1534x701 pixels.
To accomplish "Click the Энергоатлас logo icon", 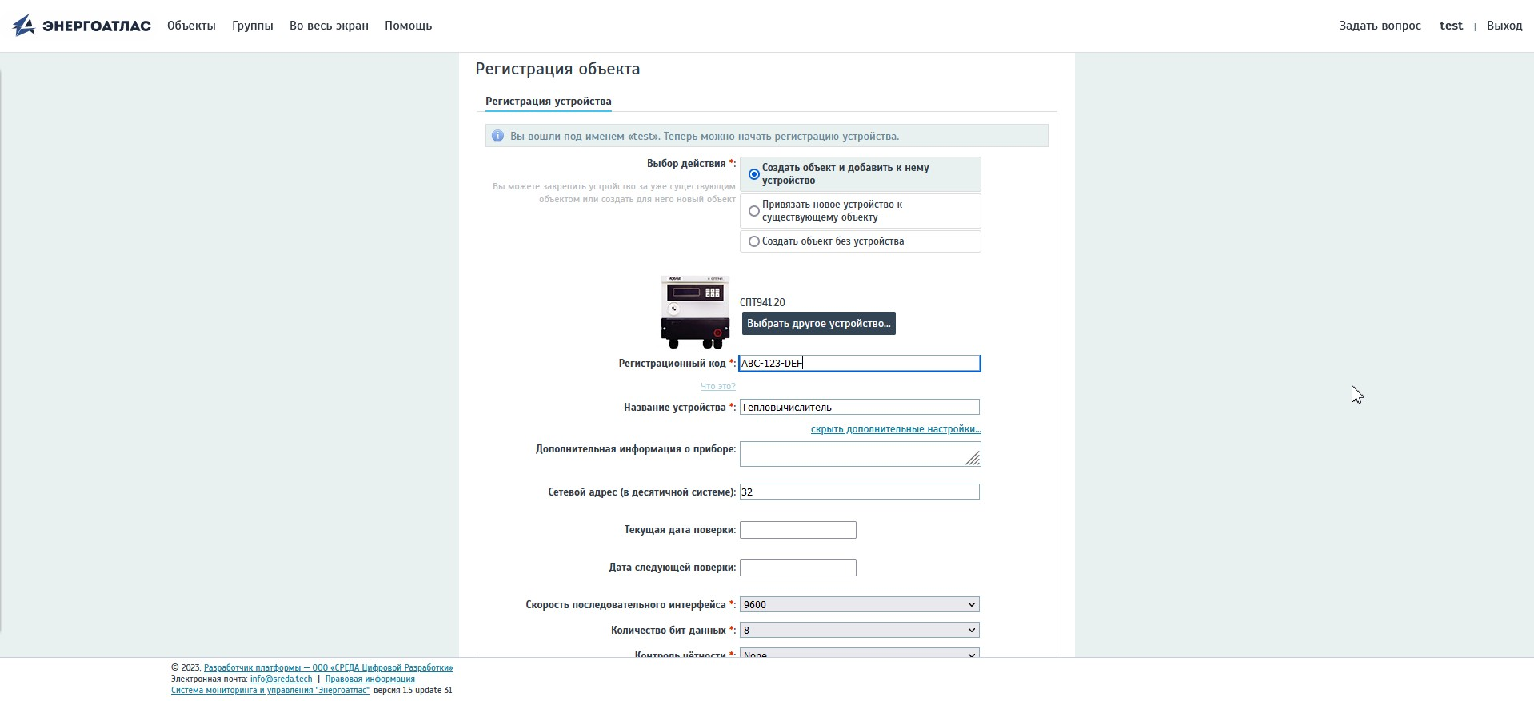I will (x=25, y=26).
